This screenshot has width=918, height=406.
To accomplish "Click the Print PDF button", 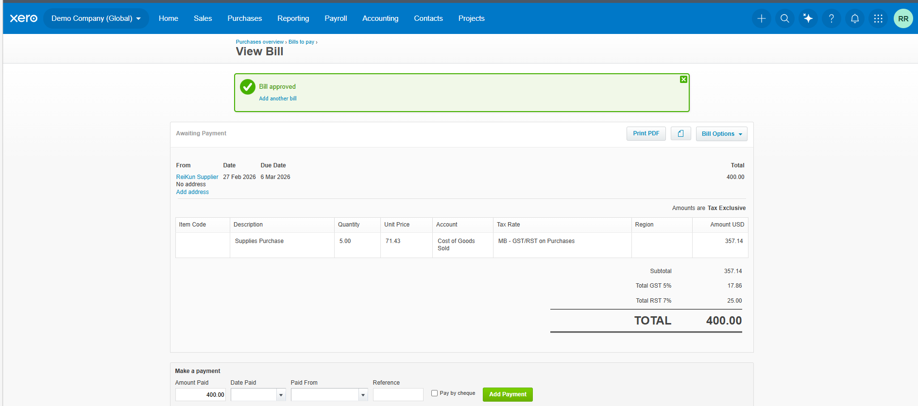I will pos(646,133).
